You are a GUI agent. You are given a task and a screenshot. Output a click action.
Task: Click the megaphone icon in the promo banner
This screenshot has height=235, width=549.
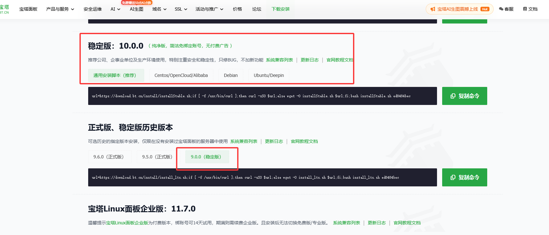click(x=433, y=9)
